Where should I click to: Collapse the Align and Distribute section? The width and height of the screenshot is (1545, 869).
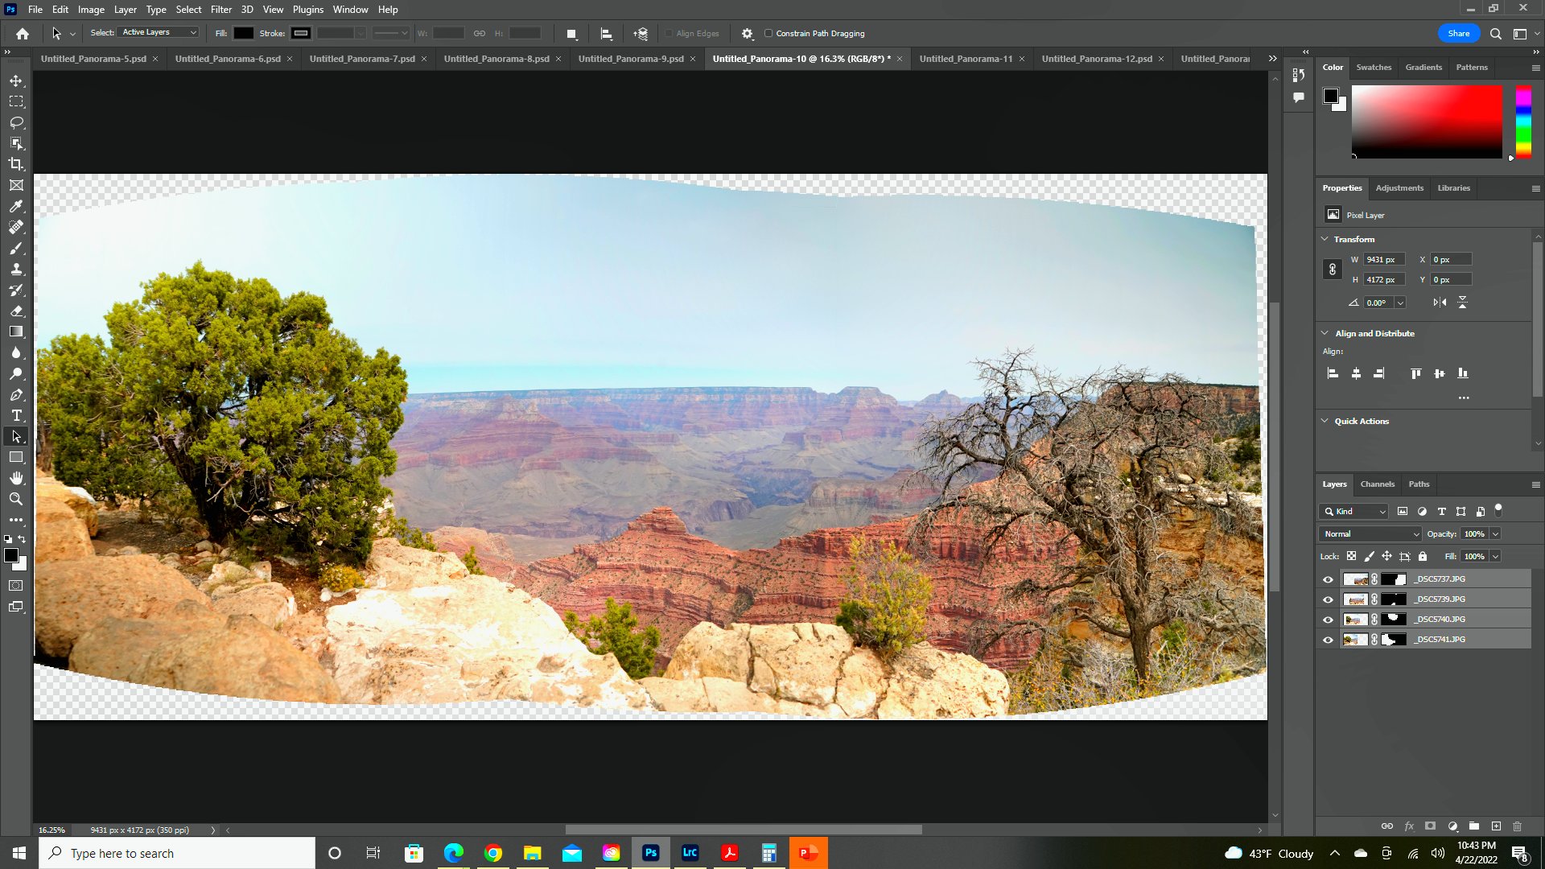[x=1325, y=333]
